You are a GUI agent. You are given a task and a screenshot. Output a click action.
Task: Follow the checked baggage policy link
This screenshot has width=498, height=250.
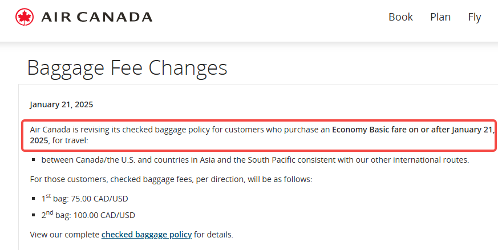point(147,235)
